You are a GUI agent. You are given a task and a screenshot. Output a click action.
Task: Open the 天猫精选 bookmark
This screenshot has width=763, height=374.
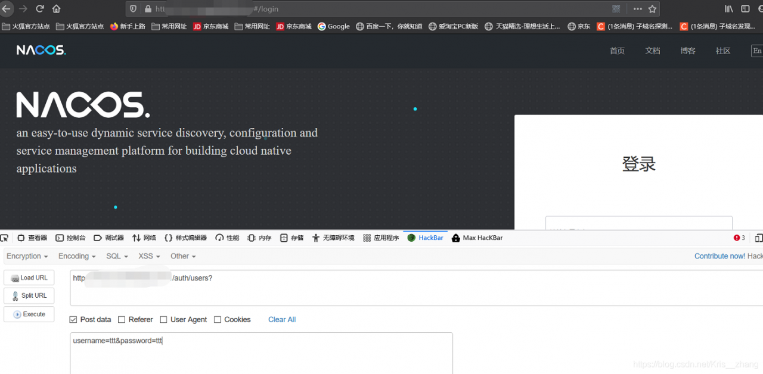point(523,26)
